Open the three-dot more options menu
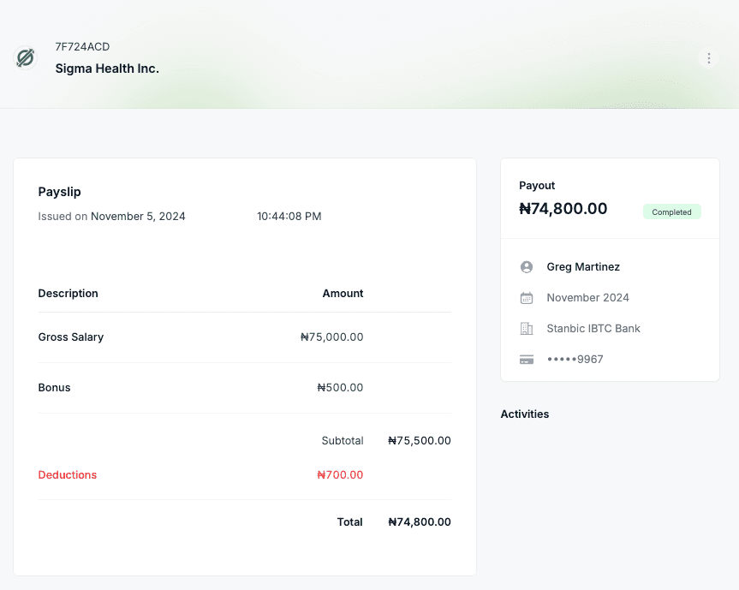 [708, 58]
